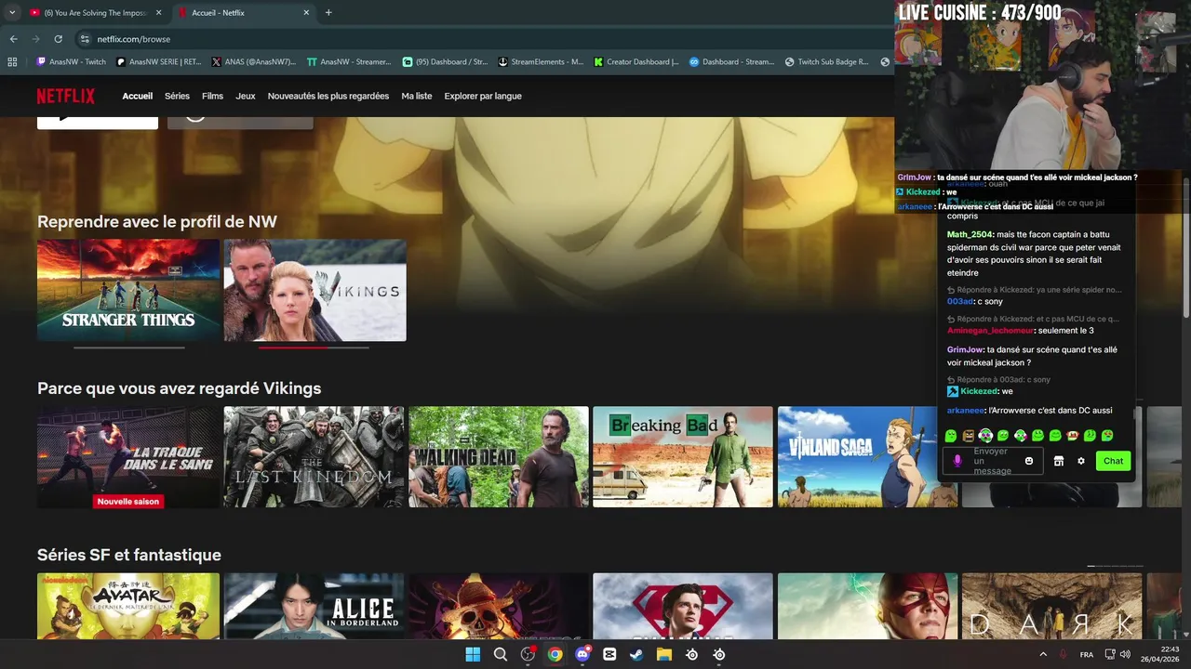Open Avatar Le dernier maître de l'air
This screenshot has width=1191, height=669.
(x=128, y=606)
